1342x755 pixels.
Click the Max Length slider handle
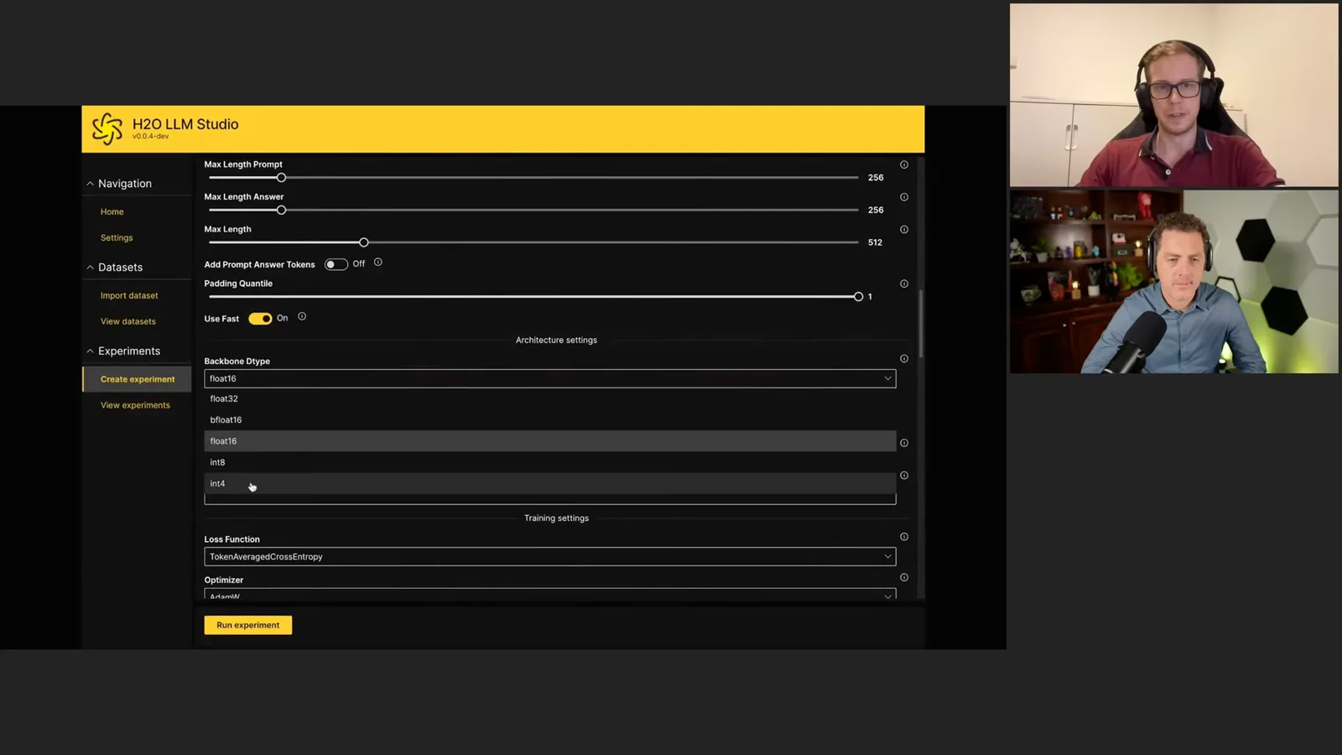pyautogui.click(x=364, y=242)
